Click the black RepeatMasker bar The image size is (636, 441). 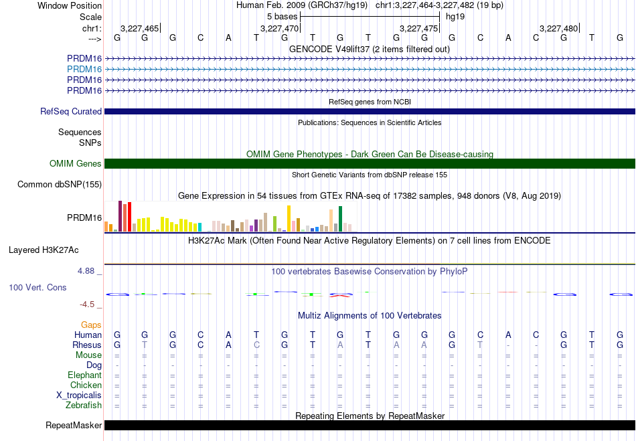click(x=370, y=425)
